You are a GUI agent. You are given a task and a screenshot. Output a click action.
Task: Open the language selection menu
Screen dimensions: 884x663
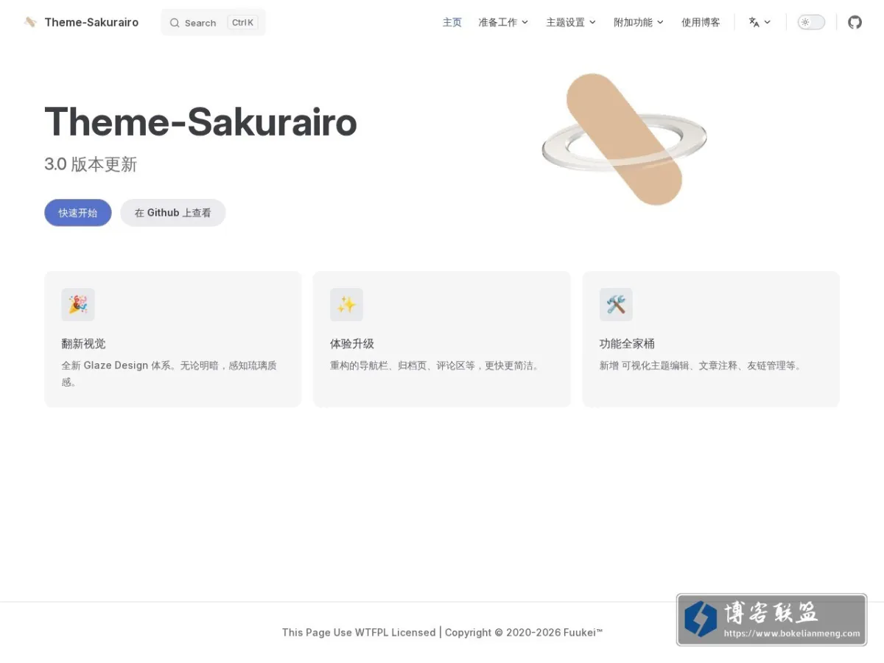point(760,22)
